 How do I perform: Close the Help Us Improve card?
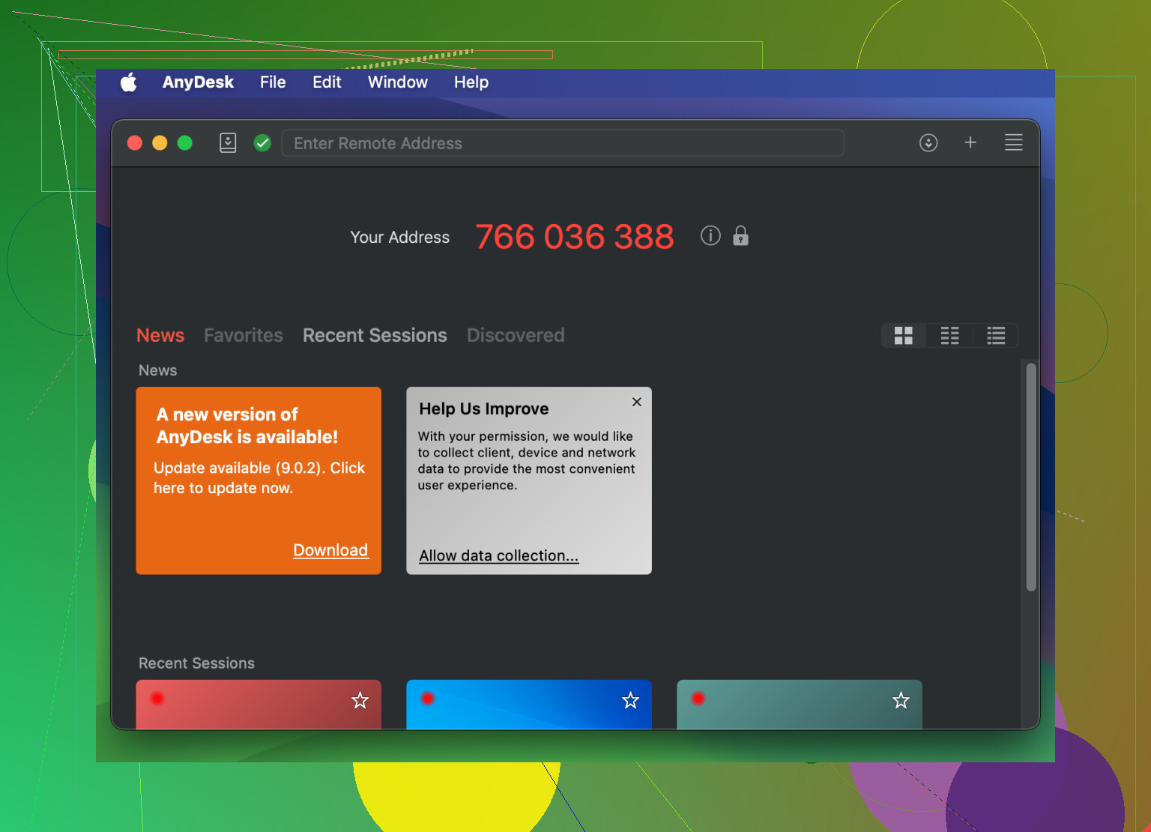[x=637, y=402]
